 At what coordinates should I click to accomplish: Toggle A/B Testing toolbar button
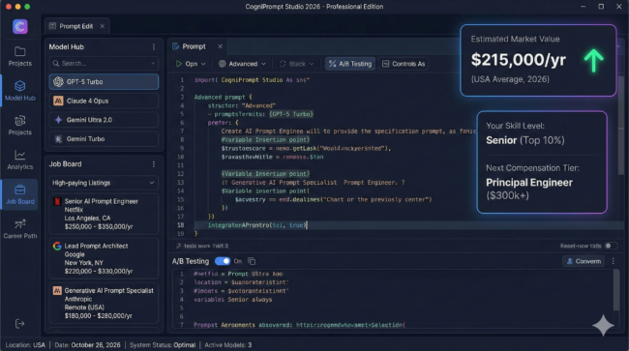coord(350,64)
